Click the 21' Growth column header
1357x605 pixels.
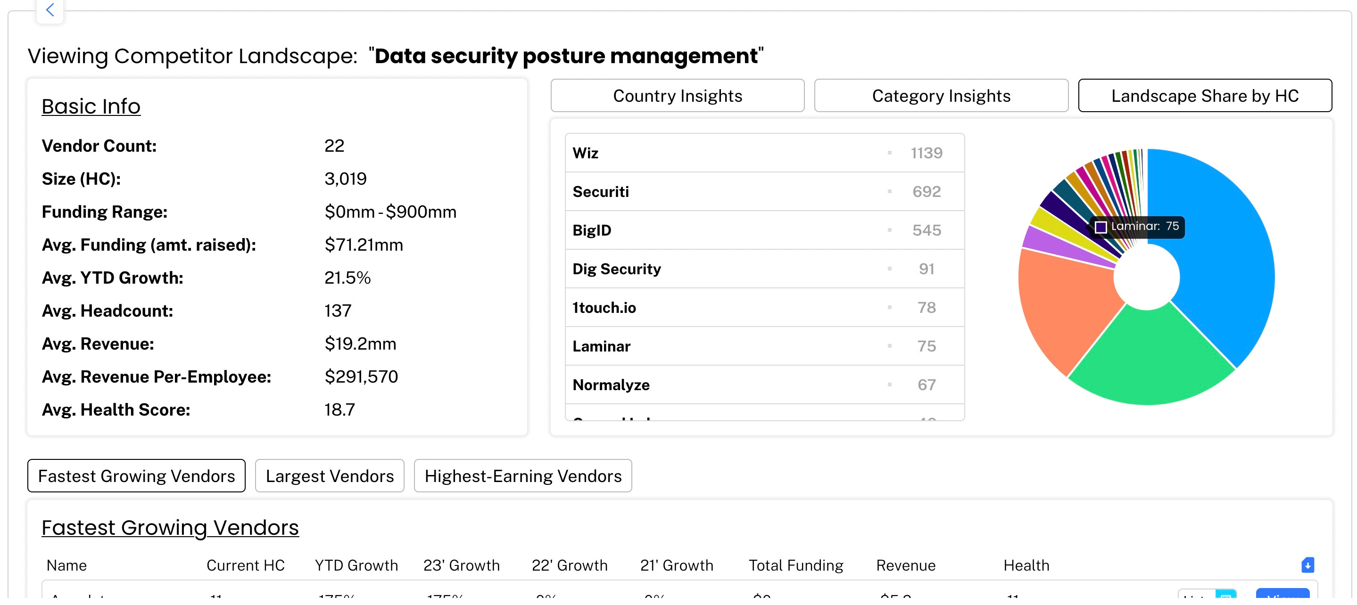coord(677,565)
